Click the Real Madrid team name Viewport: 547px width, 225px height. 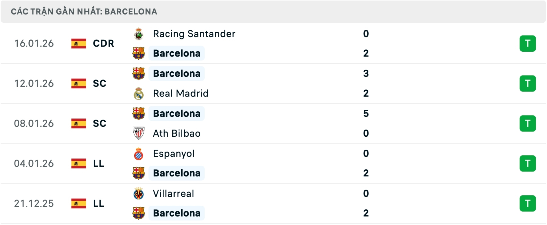(x=181, y=93)
